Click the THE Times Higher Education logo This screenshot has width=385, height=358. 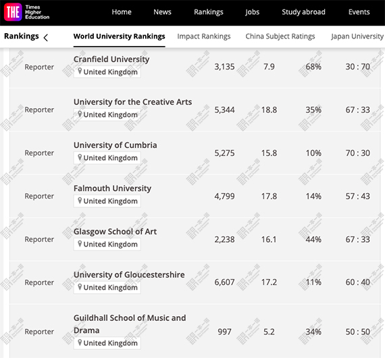pyautogui.click(x=27, y=12)
